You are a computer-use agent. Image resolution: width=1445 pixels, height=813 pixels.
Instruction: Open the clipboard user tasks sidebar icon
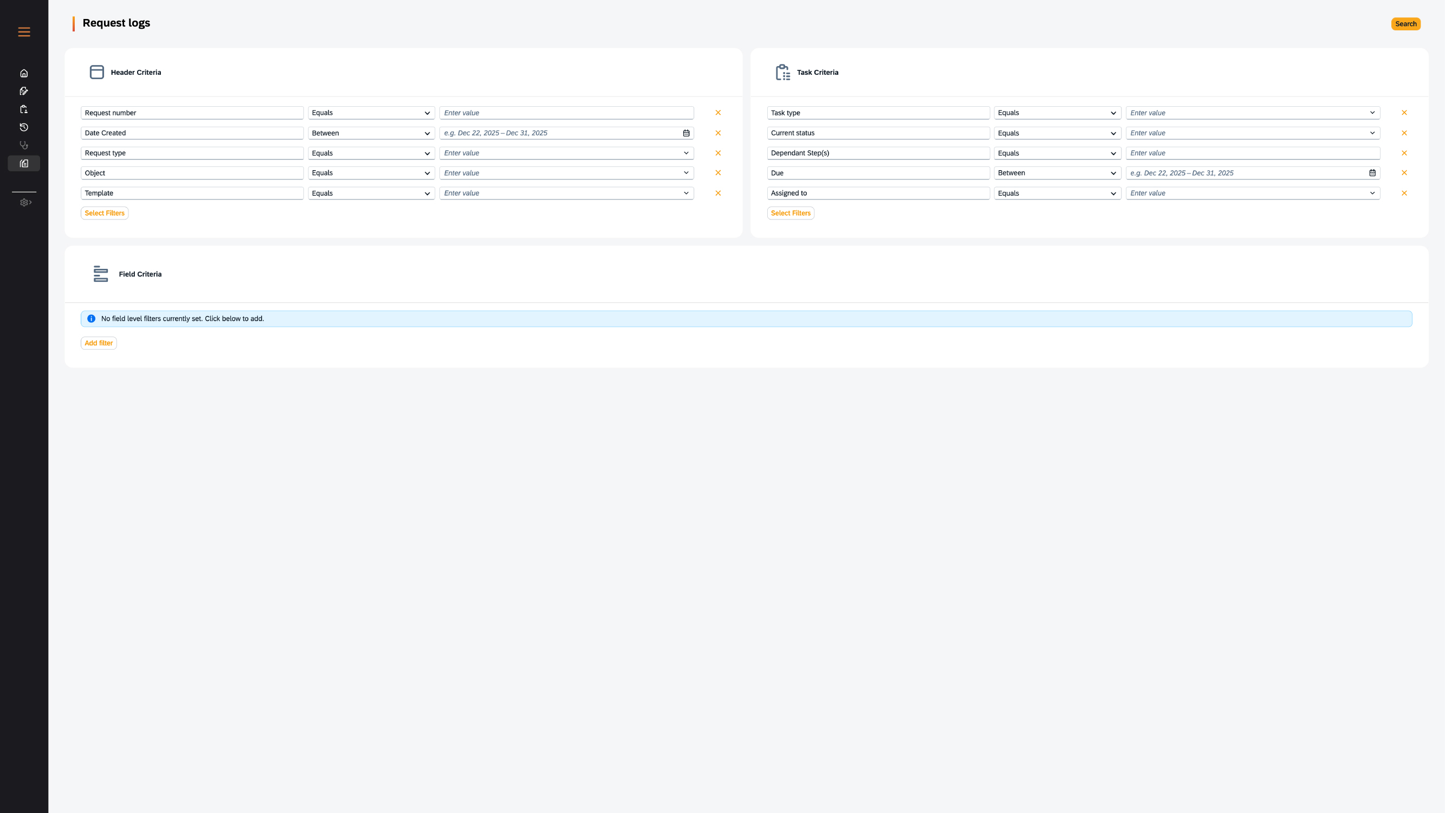point(24,109)
